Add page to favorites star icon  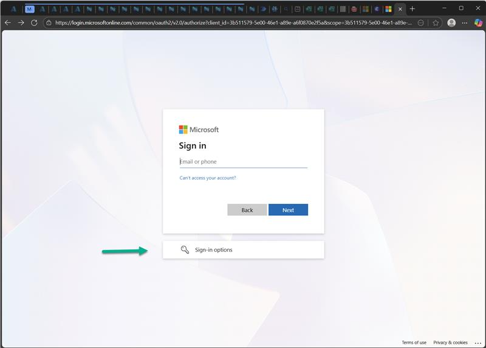point(436,23)
